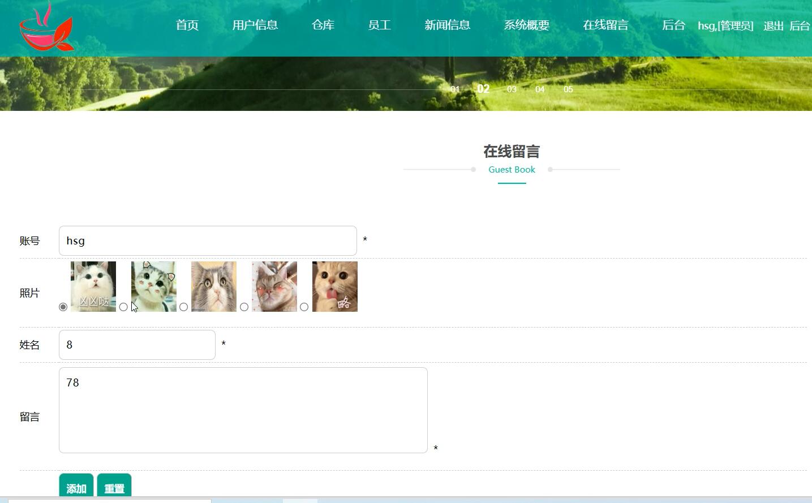This screenshot has height=503, width=812.
Task: Click the 账号 input field
Action: (x=208, y=240)
